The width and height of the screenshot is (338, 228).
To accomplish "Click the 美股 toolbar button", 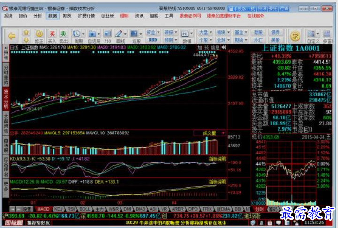I will coord(276,40).
